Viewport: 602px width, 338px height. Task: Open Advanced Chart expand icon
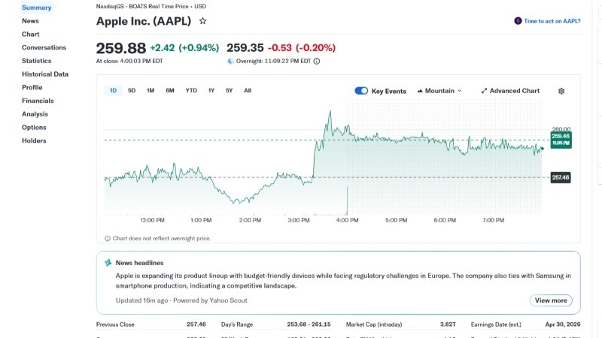[485, 91]
